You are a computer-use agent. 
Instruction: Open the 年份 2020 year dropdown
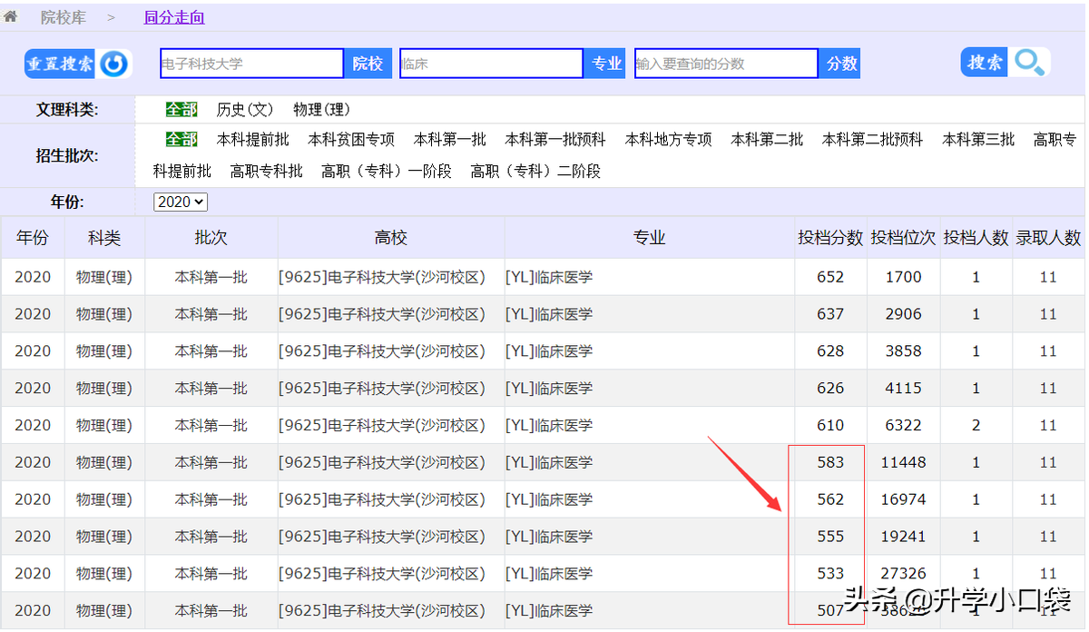pyautogui.click(x=180, y=202)
